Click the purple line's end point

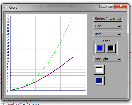tap(73, 57)
